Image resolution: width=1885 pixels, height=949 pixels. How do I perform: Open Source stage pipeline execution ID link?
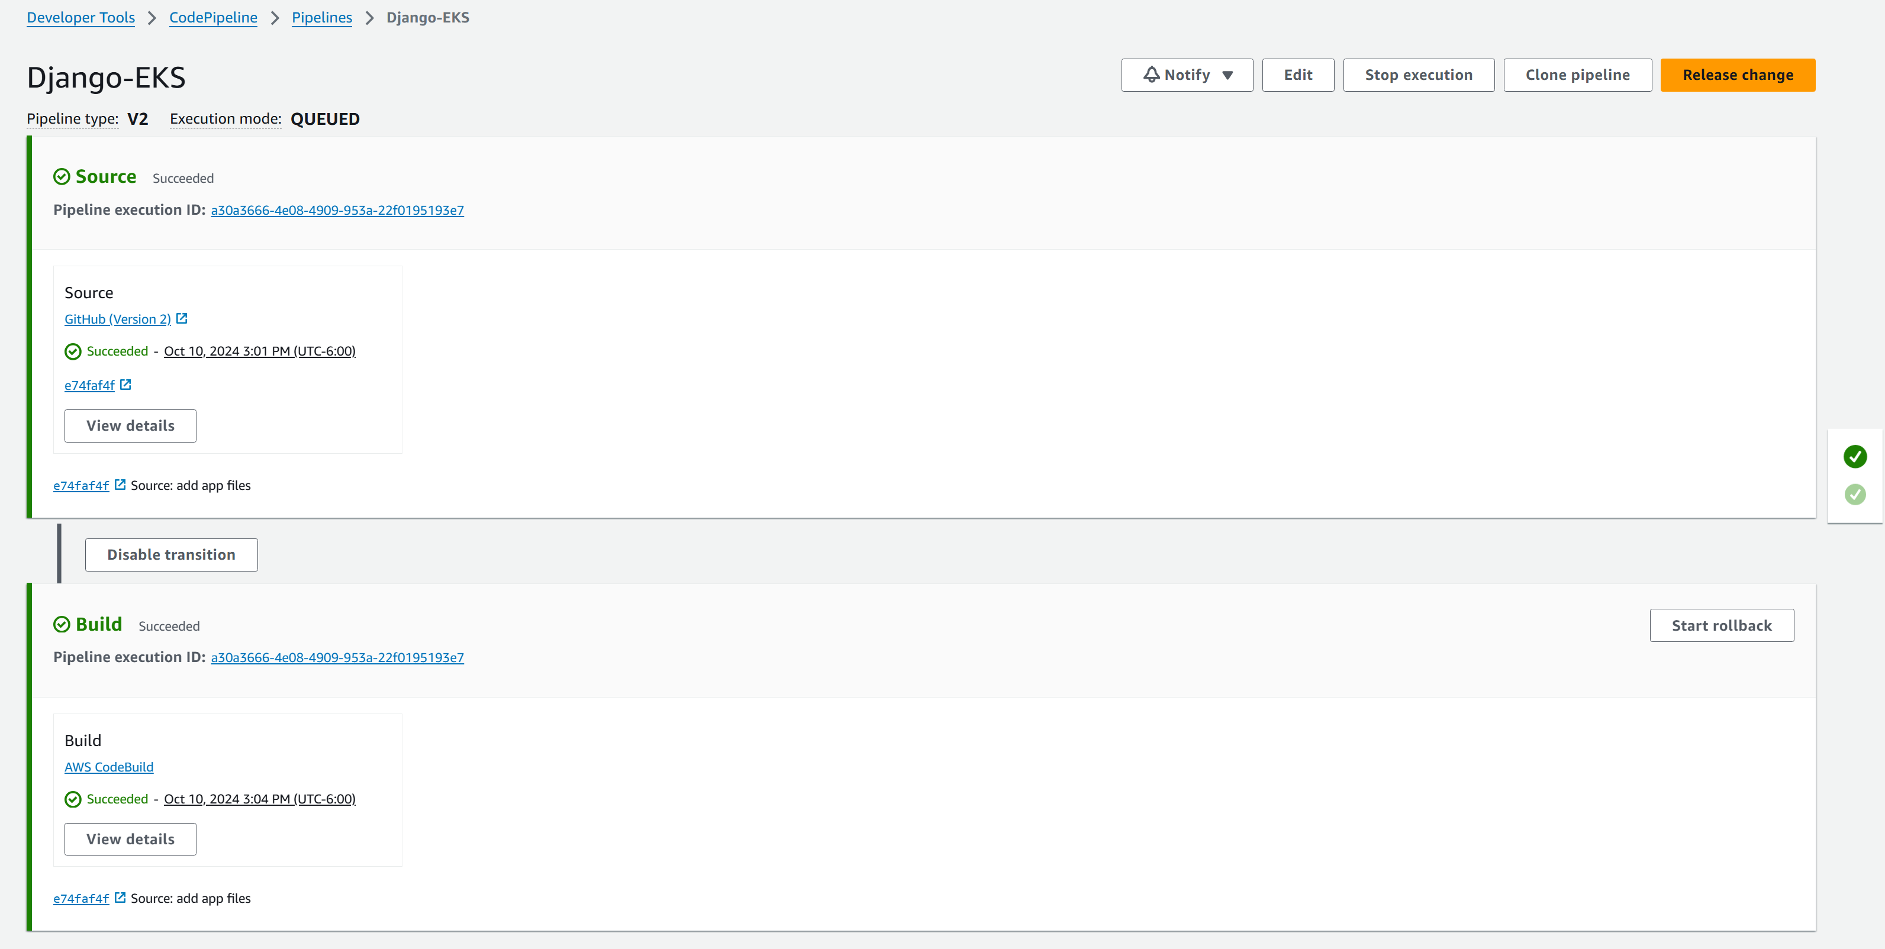337,211
